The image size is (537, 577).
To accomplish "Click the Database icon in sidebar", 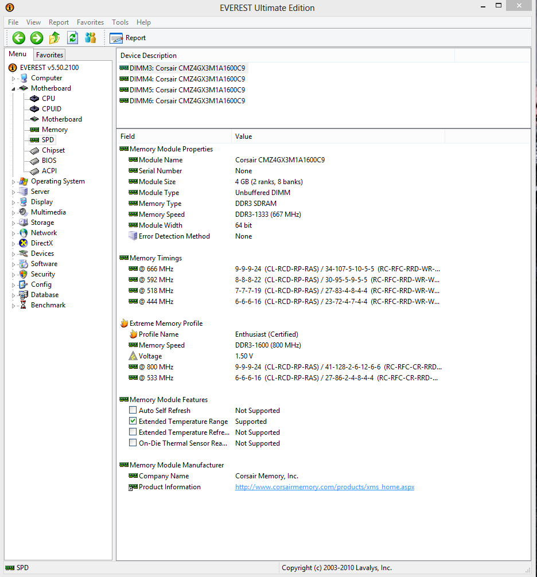I will (x=24, y=295).
